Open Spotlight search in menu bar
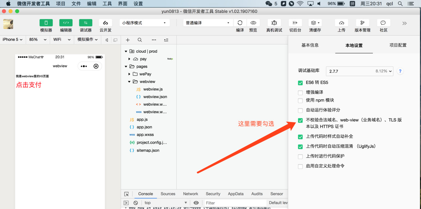Viewport: 421px width, 209px height. [x=400, y=4]
